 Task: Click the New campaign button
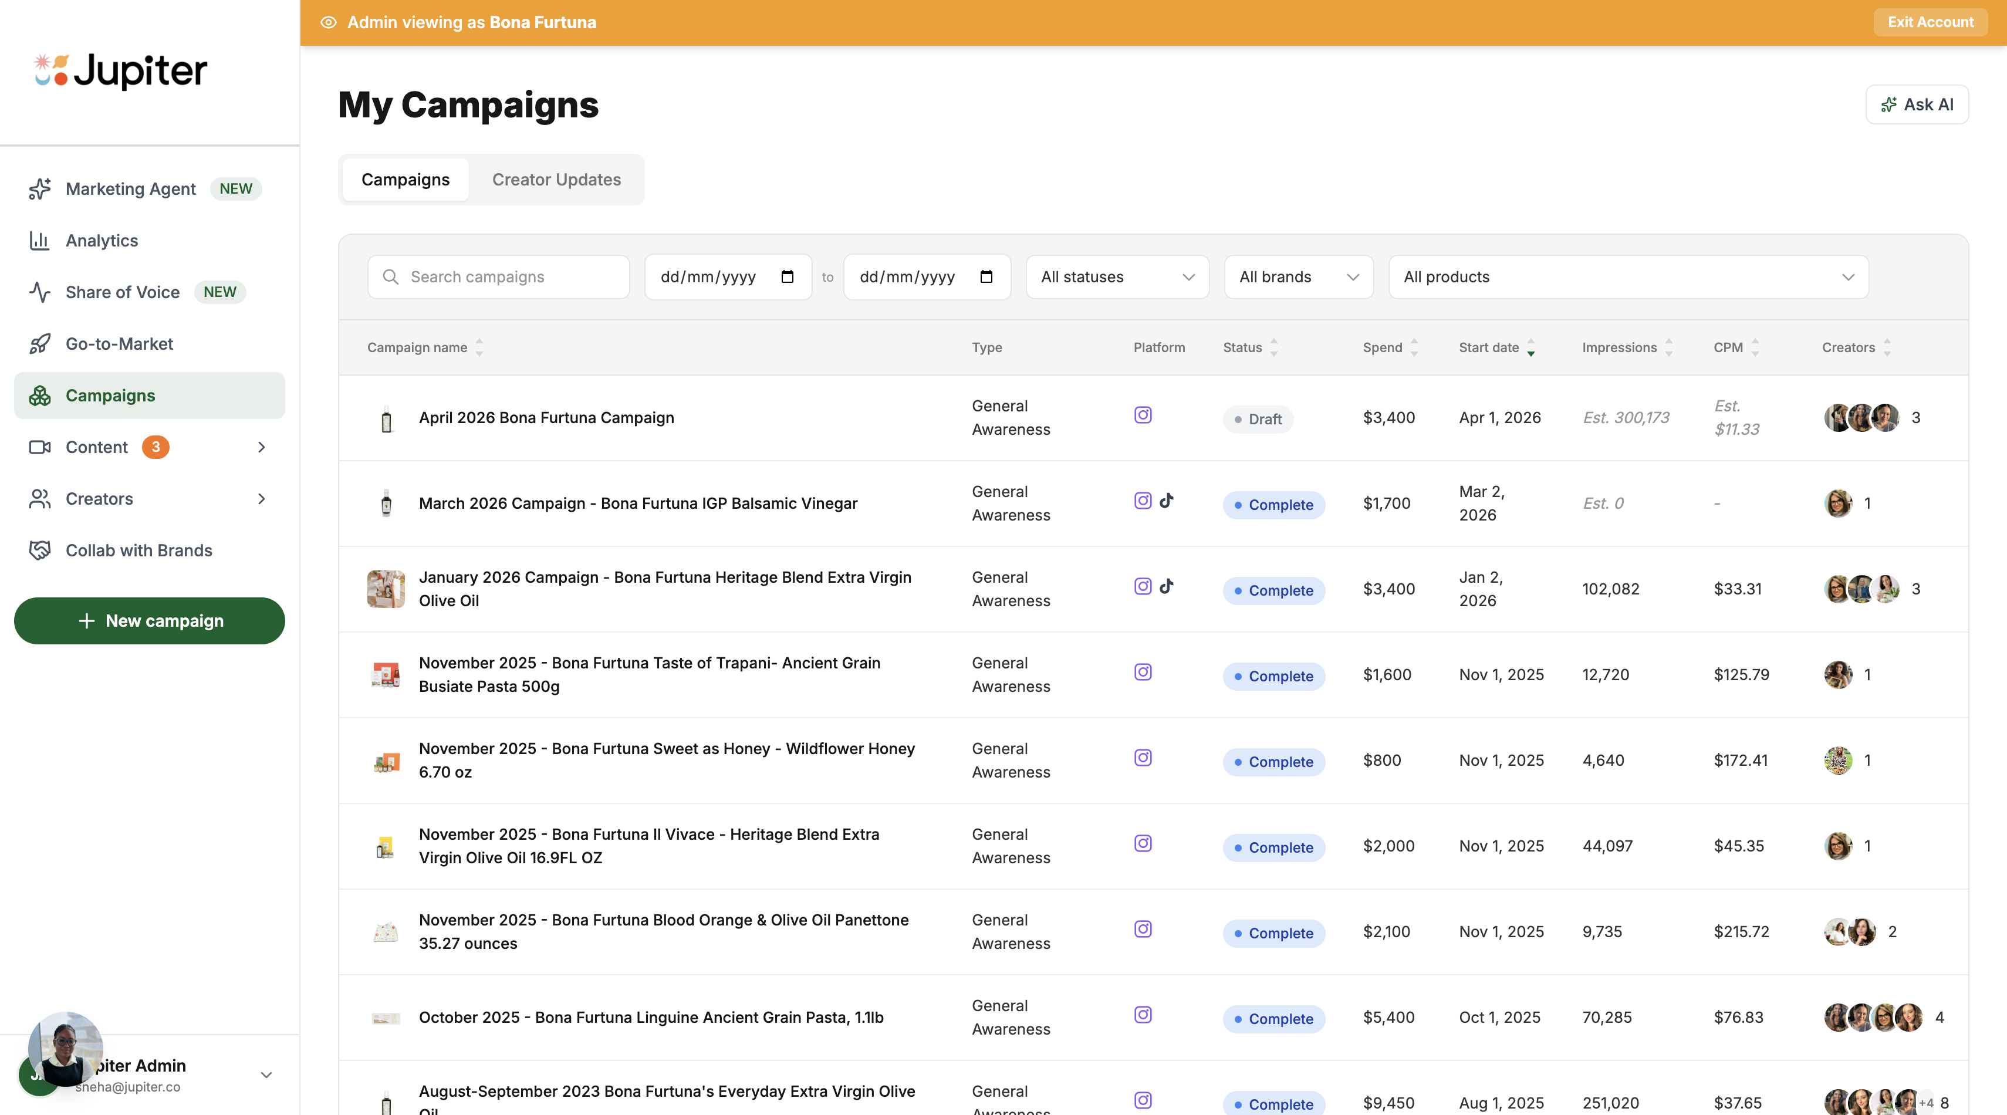[x=149, y=620]
